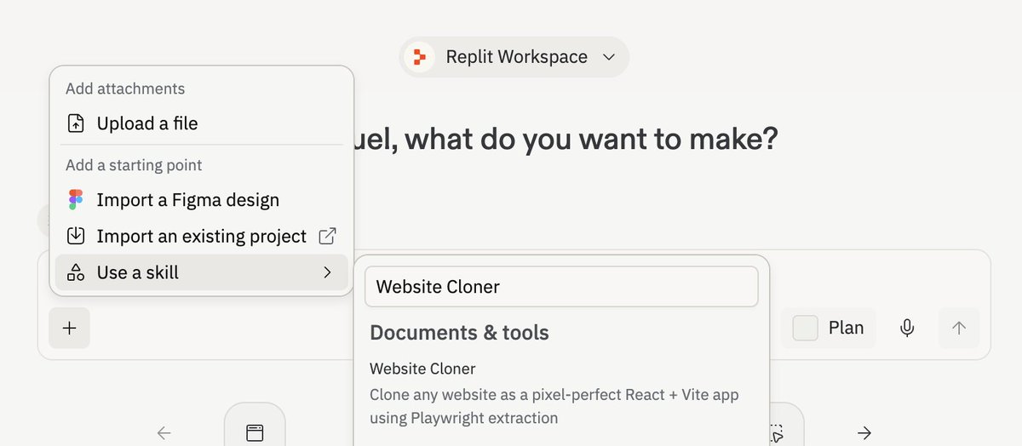Click the send up-arrow button
Screen dimensions: 1022x446
tap(959, 328)
